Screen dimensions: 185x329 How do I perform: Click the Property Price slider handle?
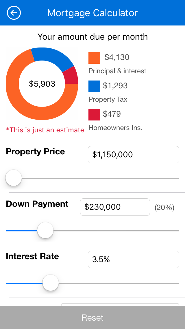pyautogui.click(x=14, y=178)
